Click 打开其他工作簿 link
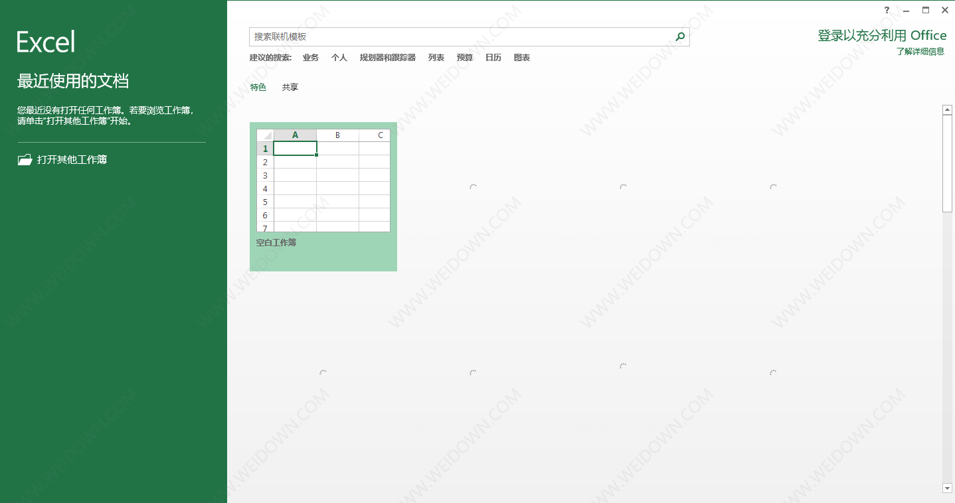The width and height of the screenshot is (955, 503). [x=72, y=160]
